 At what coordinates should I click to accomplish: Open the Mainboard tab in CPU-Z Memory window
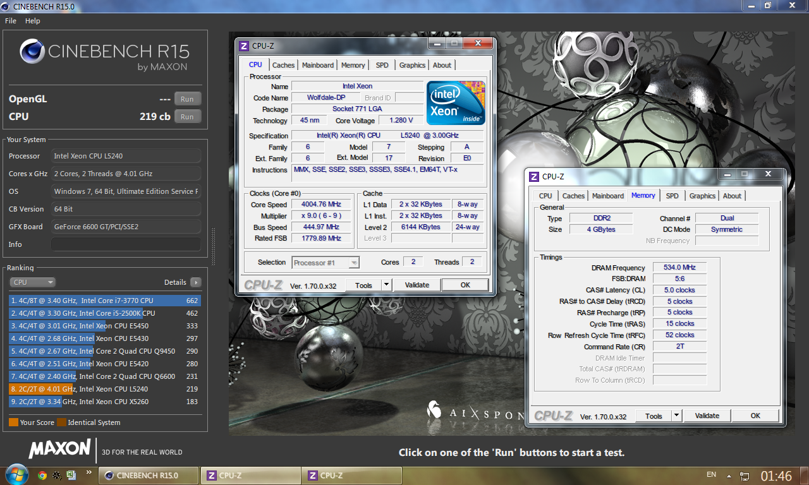click(x=608, y=196)
